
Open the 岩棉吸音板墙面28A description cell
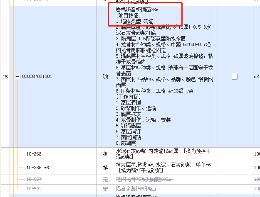click(x=165, y=77)
